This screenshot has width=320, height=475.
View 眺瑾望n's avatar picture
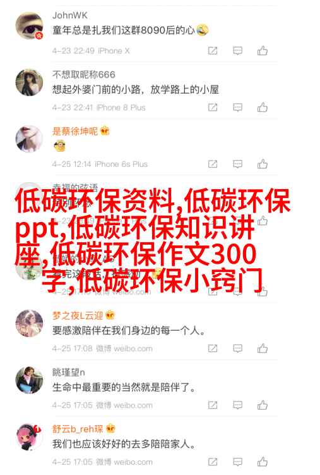point(29,380)
